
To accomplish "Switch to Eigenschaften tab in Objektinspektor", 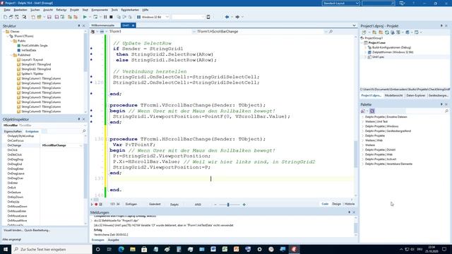I will point(13,131).
